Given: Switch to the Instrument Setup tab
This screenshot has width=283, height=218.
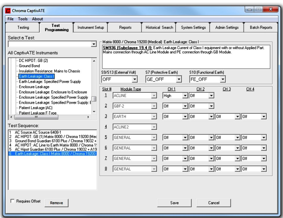Looking at the screenshot, I should pyautogui.click(x=91, y=27).
